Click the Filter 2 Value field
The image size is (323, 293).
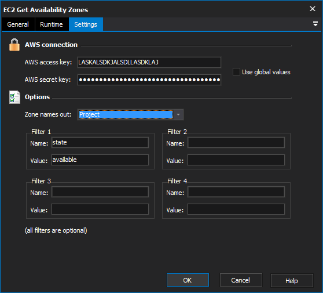tap(236, 160)
